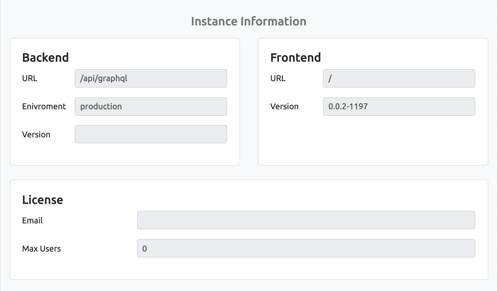Click the Backend section heading
The width and height of the screenshot is (497, 291).
pyautogui.click(x=45, y=57)
